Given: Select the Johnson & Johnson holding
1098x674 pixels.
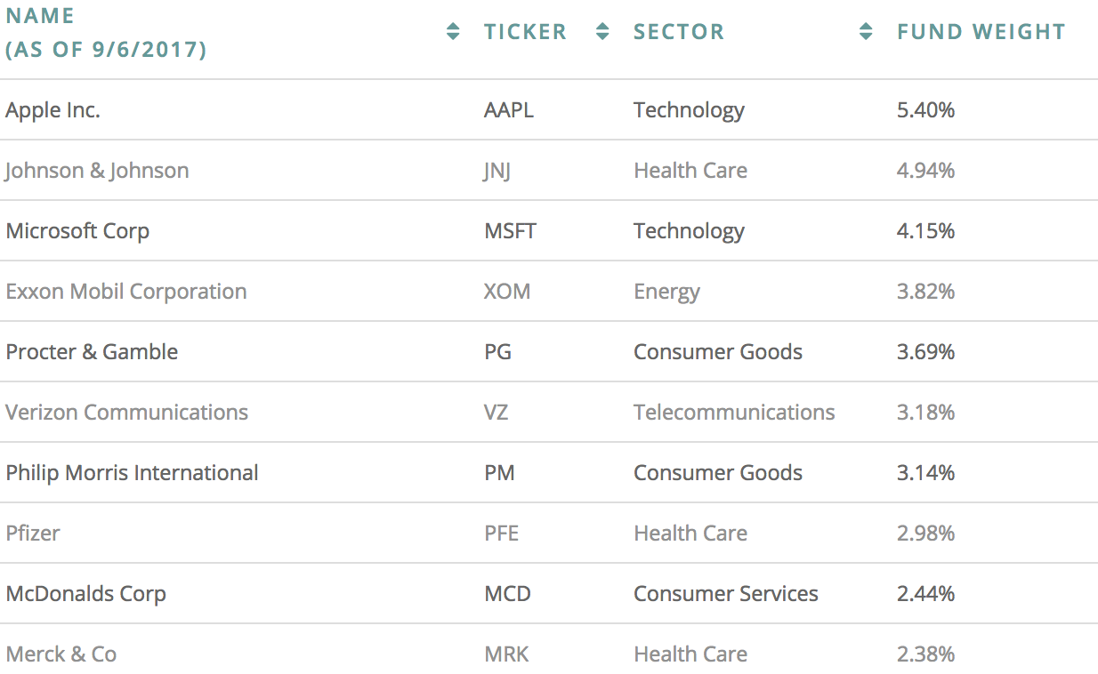Looking at the screenshot, I should (x=97, y=171).
